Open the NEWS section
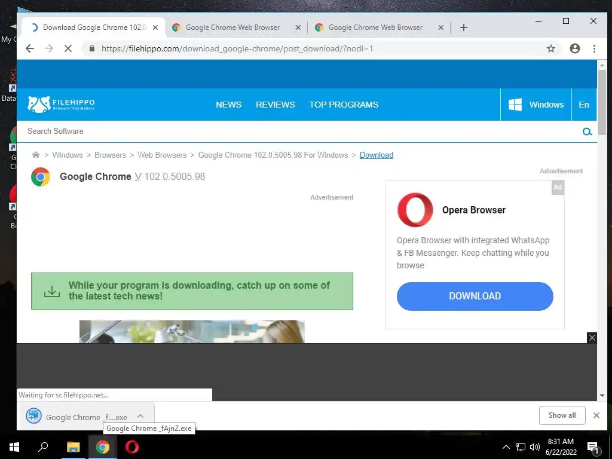This screenshot has width=612, height=459. point(229,105)
